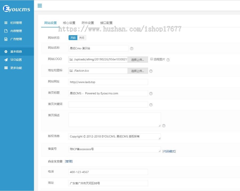This screenshot has width=240, height=191.
Task: Click help icon beside 网站名称 field
Action: point(132,48)
